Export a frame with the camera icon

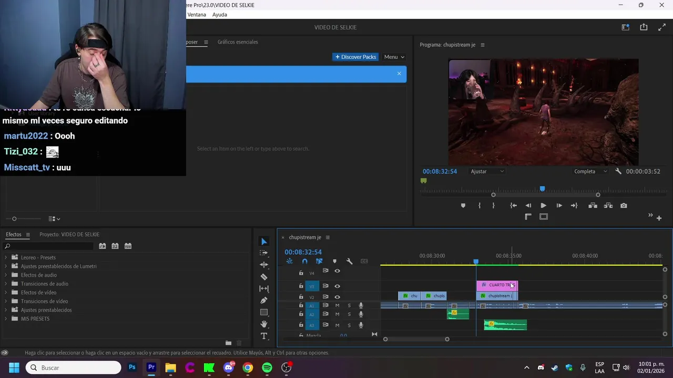coord(624,206)
